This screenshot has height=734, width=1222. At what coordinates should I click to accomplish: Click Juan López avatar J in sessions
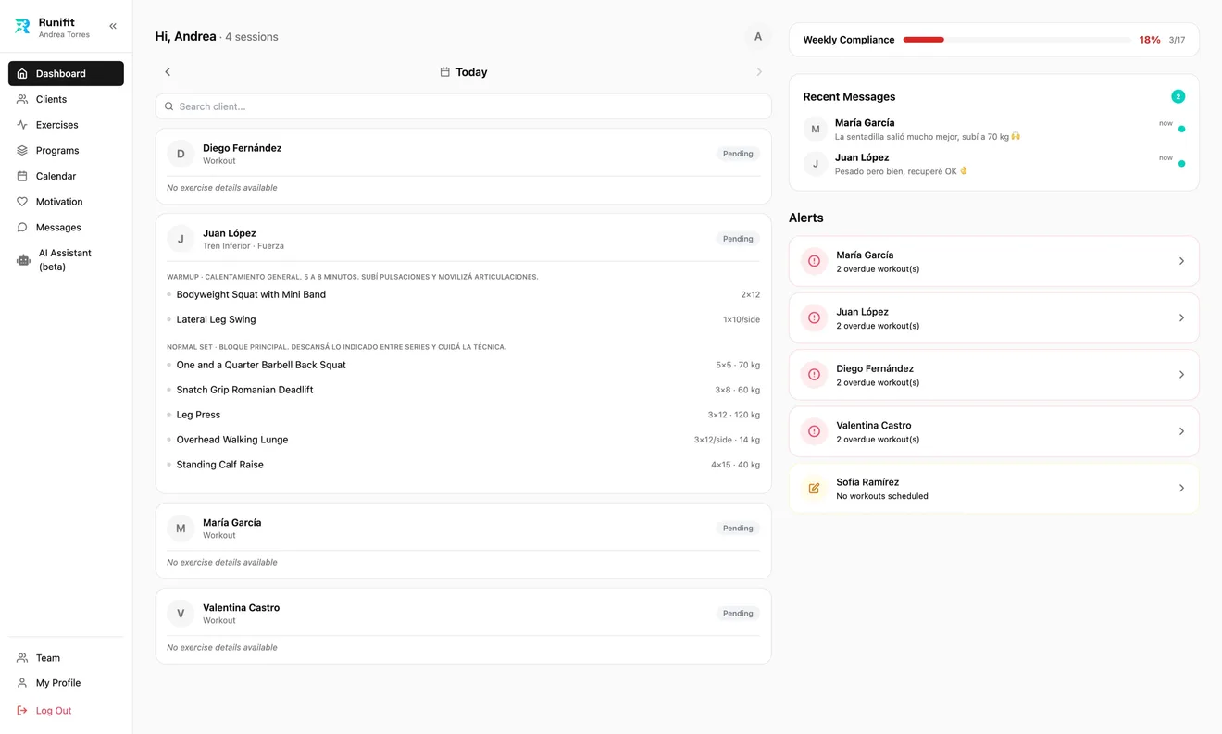click(181, 239)
